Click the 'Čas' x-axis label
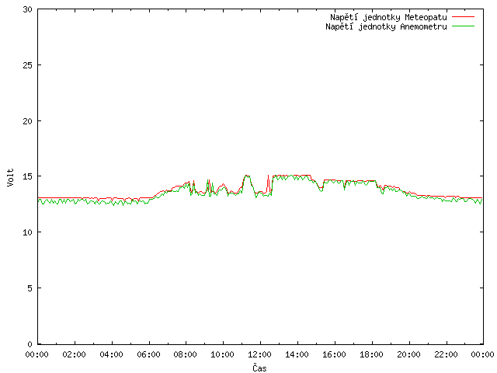Screen dimensions: 497x373 pyautogui.click(x=259, y=368)
